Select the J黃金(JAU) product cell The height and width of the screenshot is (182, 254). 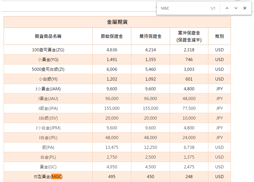[48, 99]
